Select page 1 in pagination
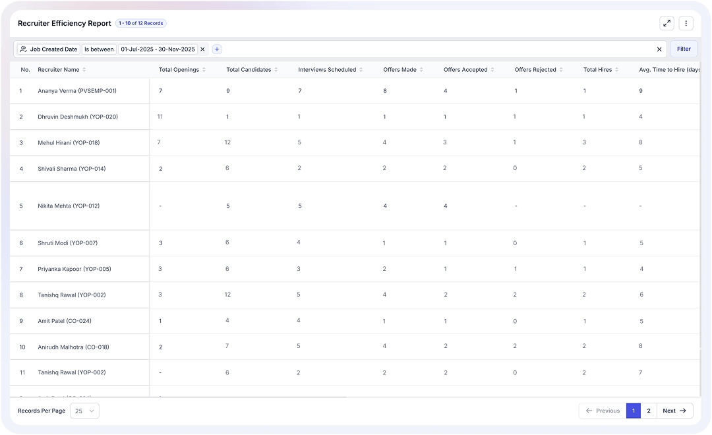The height and width of the screenshot is (435, 712). pyautogui.click(x=634, y=411)
